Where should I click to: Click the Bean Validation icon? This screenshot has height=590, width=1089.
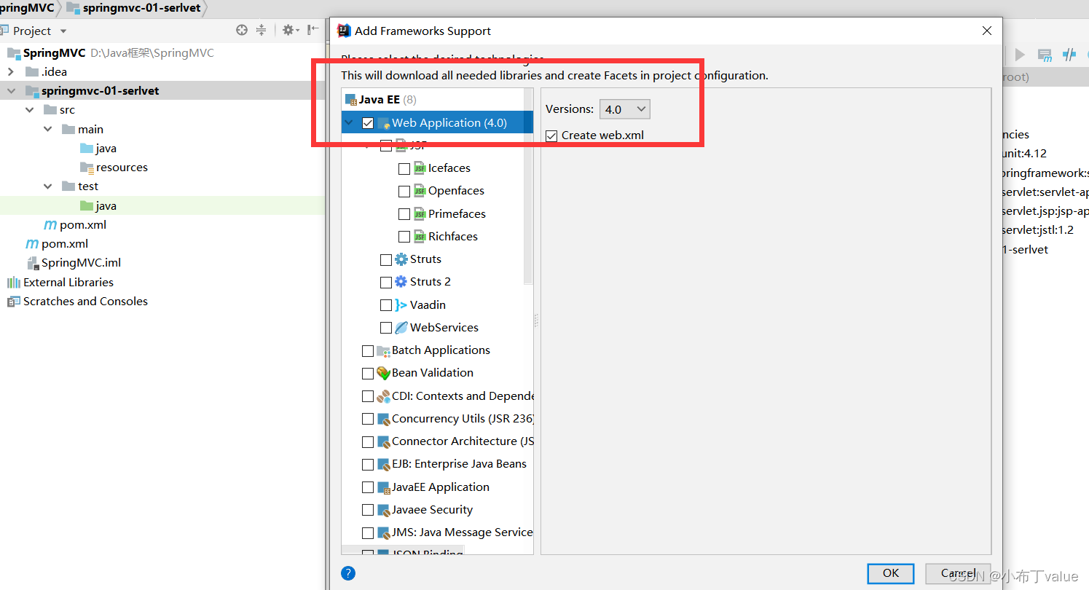coord(383,373)
